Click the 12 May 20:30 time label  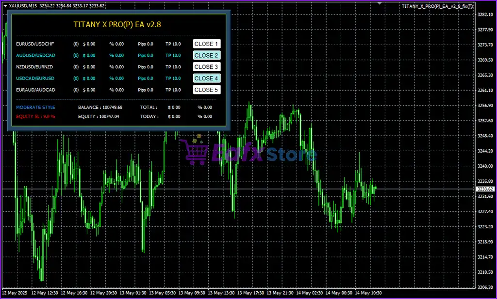tap(104, 293)
